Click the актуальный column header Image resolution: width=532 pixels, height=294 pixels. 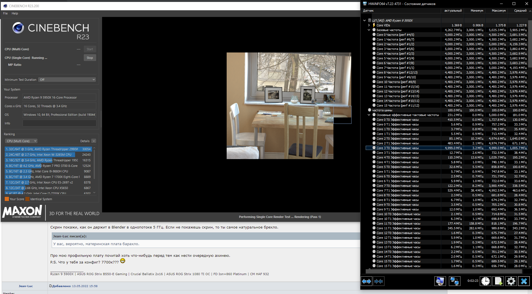[x=453, y=11]
